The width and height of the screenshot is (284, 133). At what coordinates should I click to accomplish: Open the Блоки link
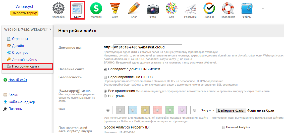click(13, 95)
